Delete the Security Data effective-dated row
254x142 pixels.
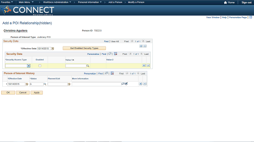tap(145, 46)
